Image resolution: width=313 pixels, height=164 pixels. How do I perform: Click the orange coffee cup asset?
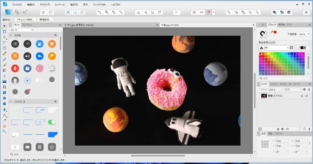[x=52, y=44]
